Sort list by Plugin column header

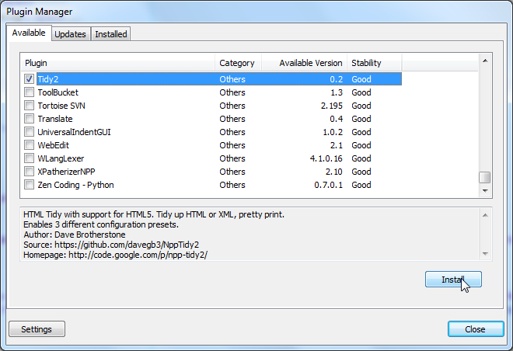click(x=117, y=63)
